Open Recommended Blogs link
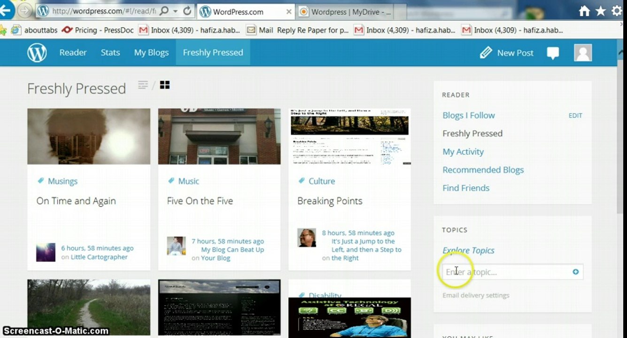 click(x=483, y=170)
